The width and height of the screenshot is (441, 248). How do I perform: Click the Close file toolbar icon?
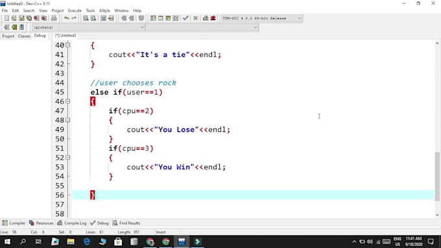36,18
